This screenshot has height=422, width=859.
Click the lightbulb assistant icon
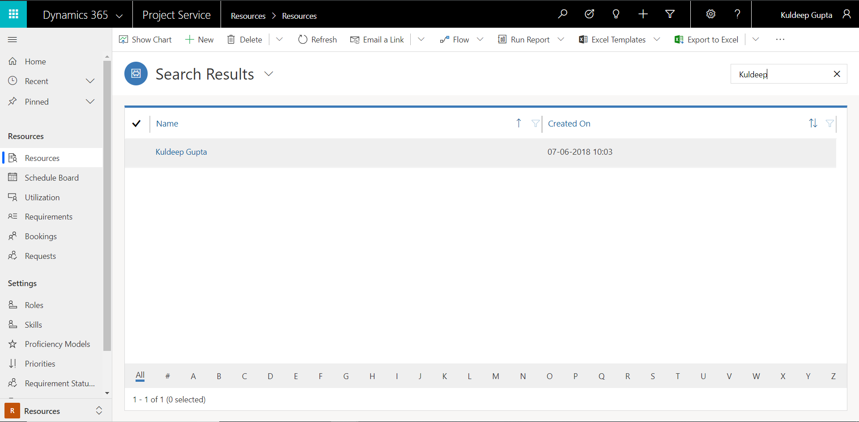[x=616, y=14]
